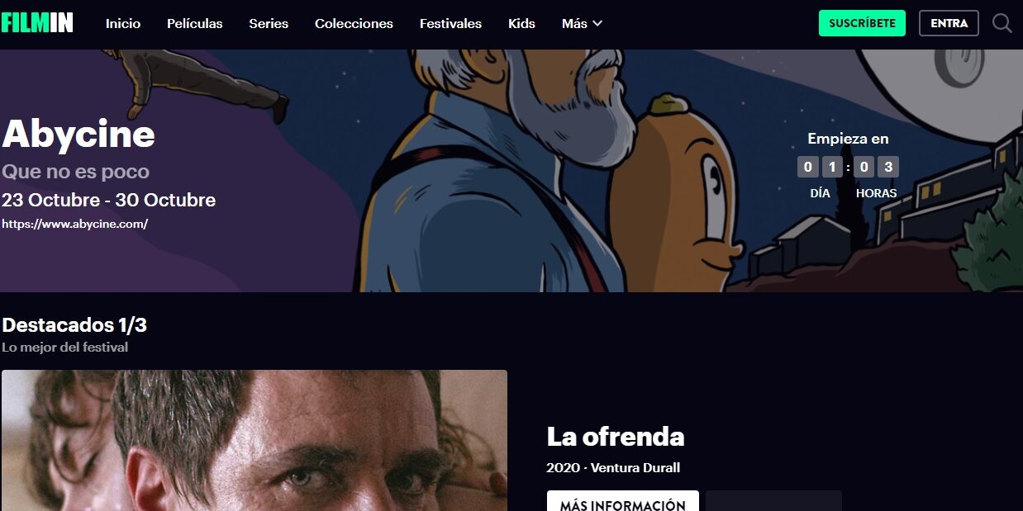This screenshot has width=1023, height=511.
Task: Click the dark button beside Más Información
Action: (773, 501)
